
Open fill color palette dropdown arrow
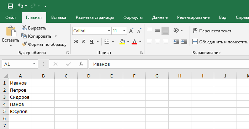click(128, 42)
